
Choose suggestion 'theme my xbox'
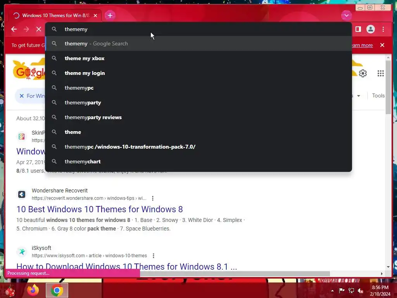[198, 58]
